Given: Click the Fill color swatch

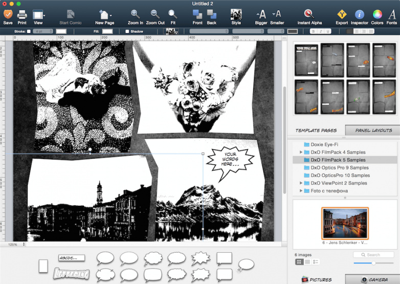Looking at the screenshot, I should click(108, 32).
